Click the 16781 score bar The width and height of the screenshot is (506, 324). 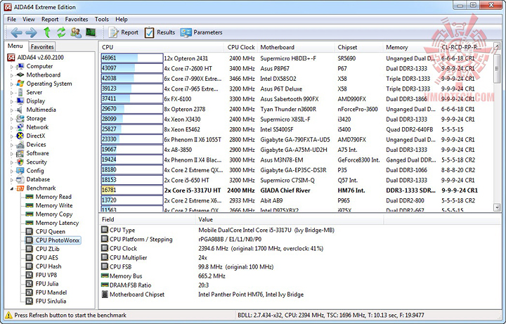coord(131,190)
